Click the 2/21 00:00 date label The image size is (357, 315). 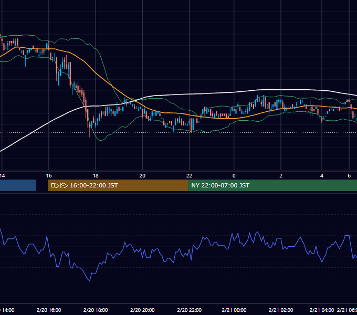click(234, 310)
